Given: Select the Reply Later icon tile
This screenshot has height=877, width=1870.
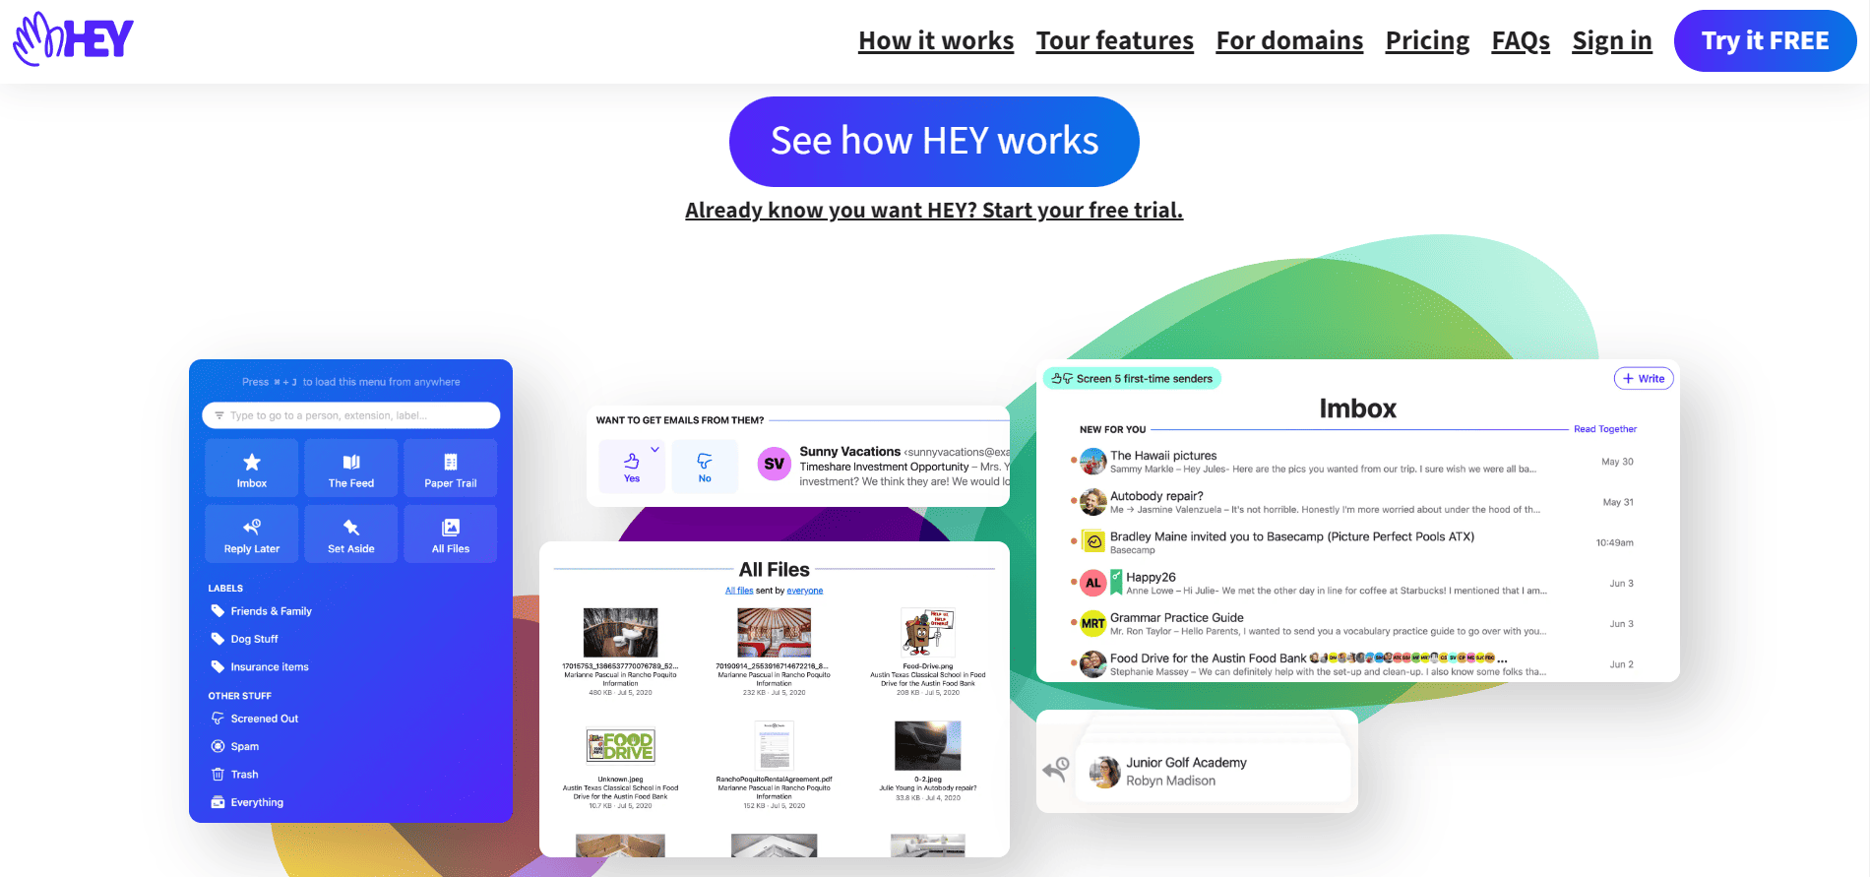Looking at the screenshot, I should 252,533.
